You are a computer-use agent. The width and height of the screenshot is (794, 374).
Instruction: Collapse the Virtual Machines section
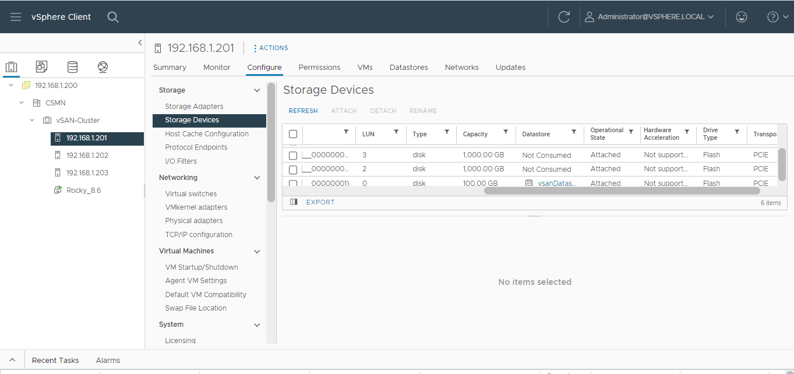click(x=257, y=251)
